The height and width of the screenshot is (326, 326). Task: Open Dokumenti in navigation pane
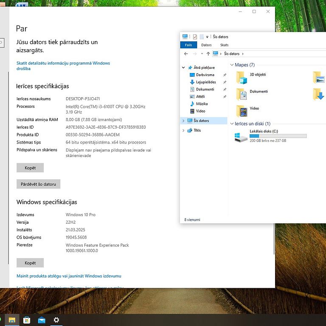pos(205,89)
